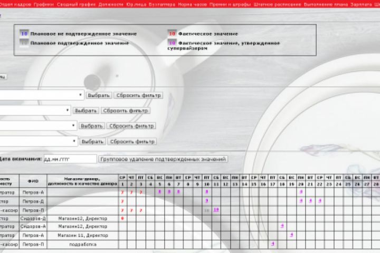Click Сидоров-А row Магазин12, Директор cell
Screen dimensions: 380x253
click(x=82, y=227)
